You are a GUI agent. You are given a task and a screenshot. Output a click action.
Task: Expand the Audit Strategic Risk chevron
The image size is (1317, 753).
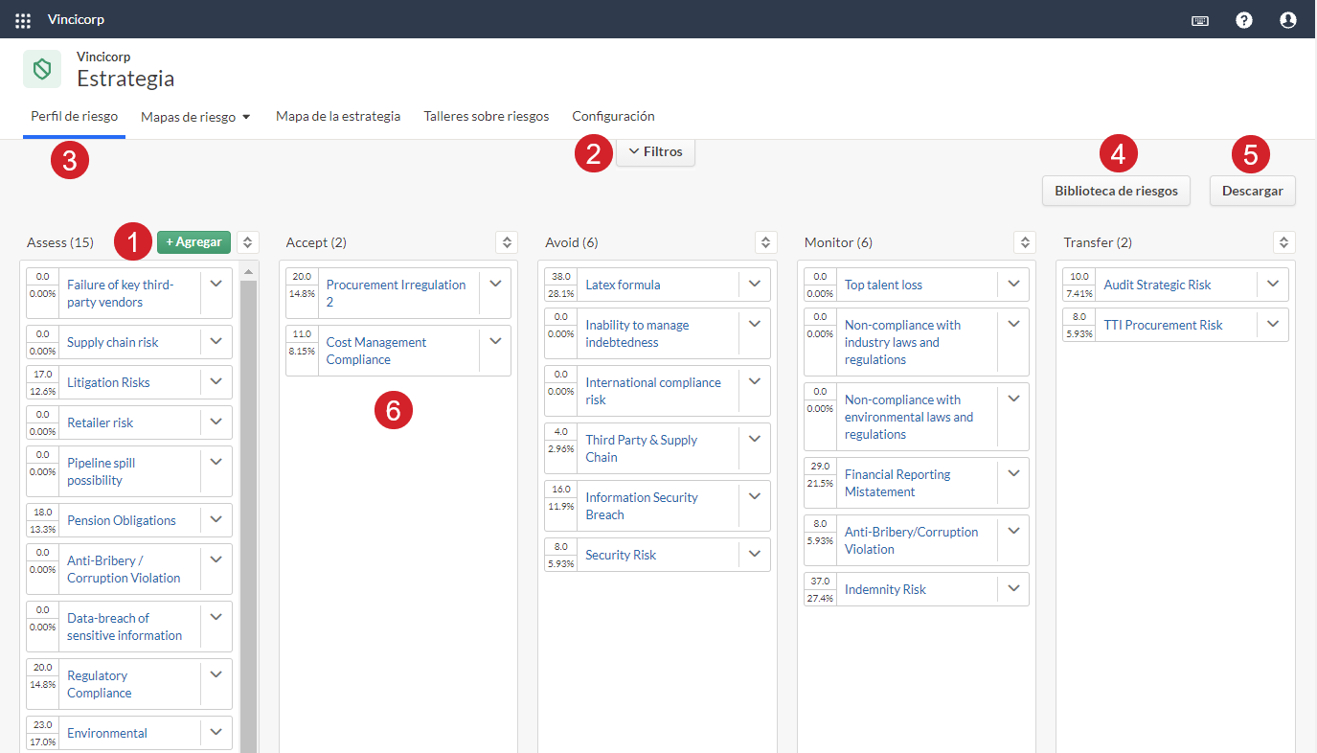(x=1273, y=284)
